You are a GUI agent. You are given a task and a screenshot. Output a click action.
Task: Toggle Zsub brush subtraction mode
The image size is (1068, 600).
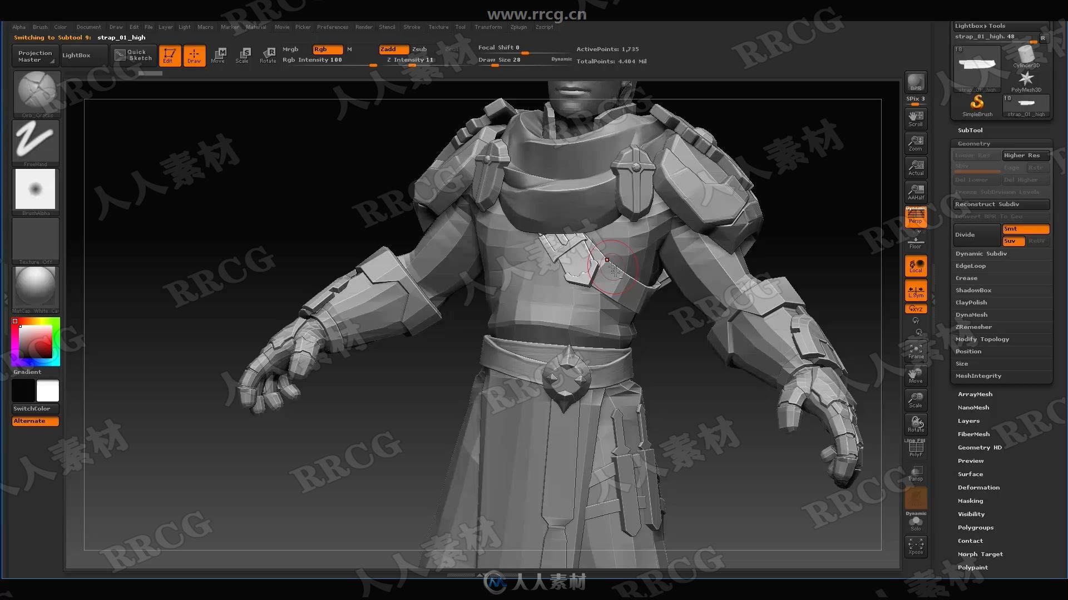419,48
